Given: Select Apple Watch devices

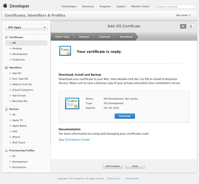Looking at the screenshot, I should (x=20, y=126).
